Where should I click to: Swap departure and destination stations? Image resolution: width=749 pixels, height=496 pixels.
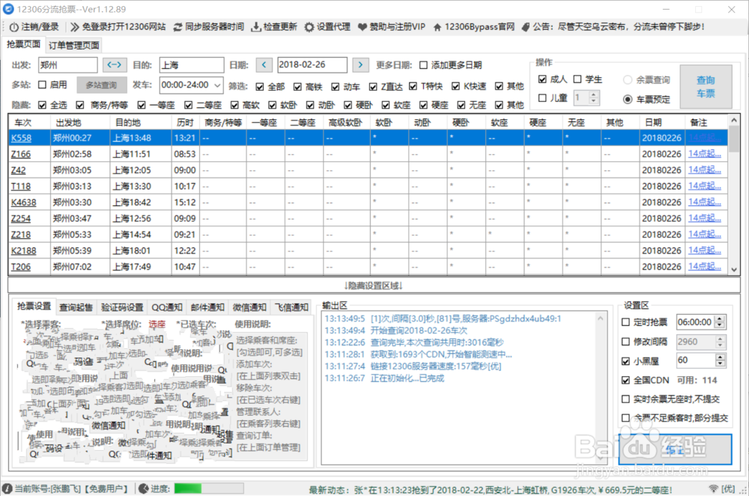(x=115, y=64)
